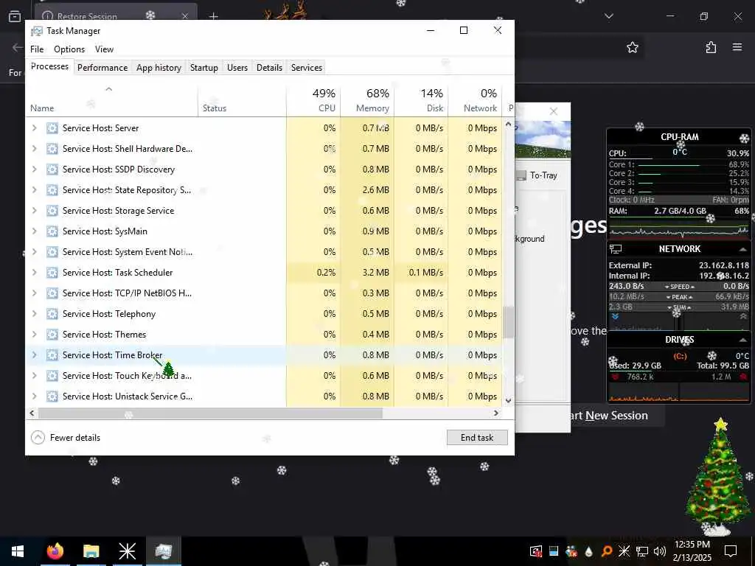Sort processes by CPU column header
Viewport: 755px width, 566px height.
313,100
